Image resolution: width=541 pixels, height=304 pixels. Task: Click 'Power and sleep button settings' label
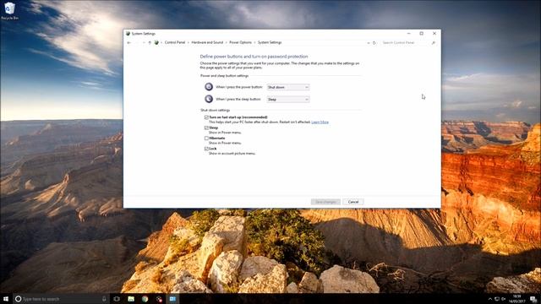(225, 76)
